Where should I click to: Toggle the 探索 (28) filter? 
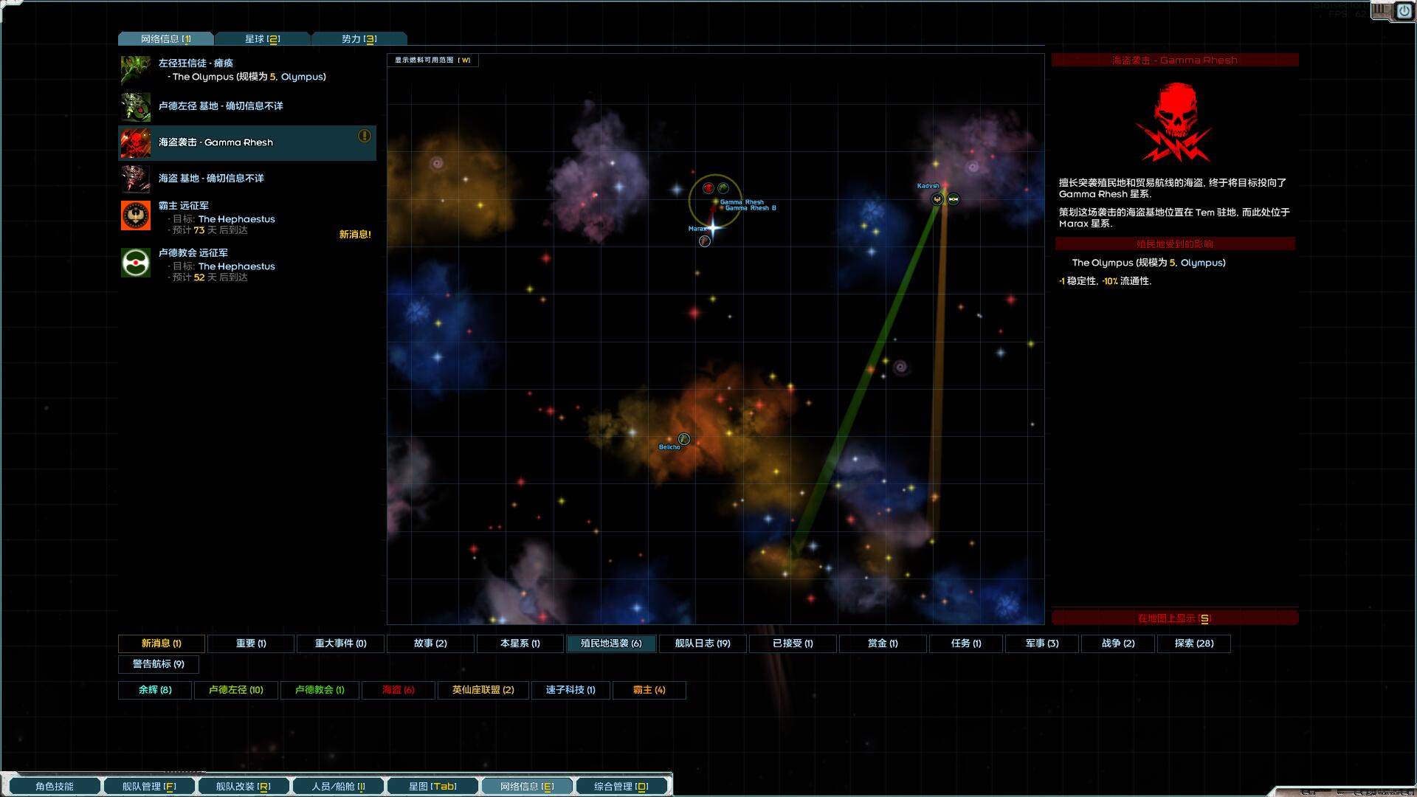pos(1193,644)
